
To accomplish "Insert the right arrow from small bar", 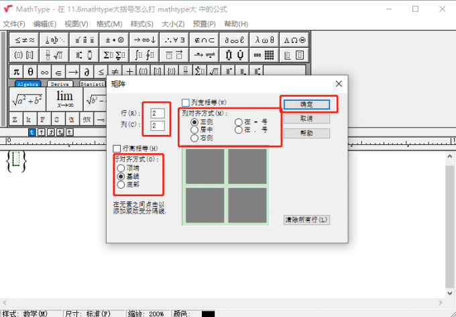I will pos(72,72).
